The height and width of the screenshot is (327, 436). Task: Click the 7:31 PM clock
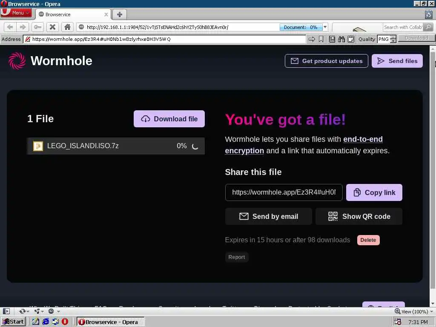[x=418, y=322]
